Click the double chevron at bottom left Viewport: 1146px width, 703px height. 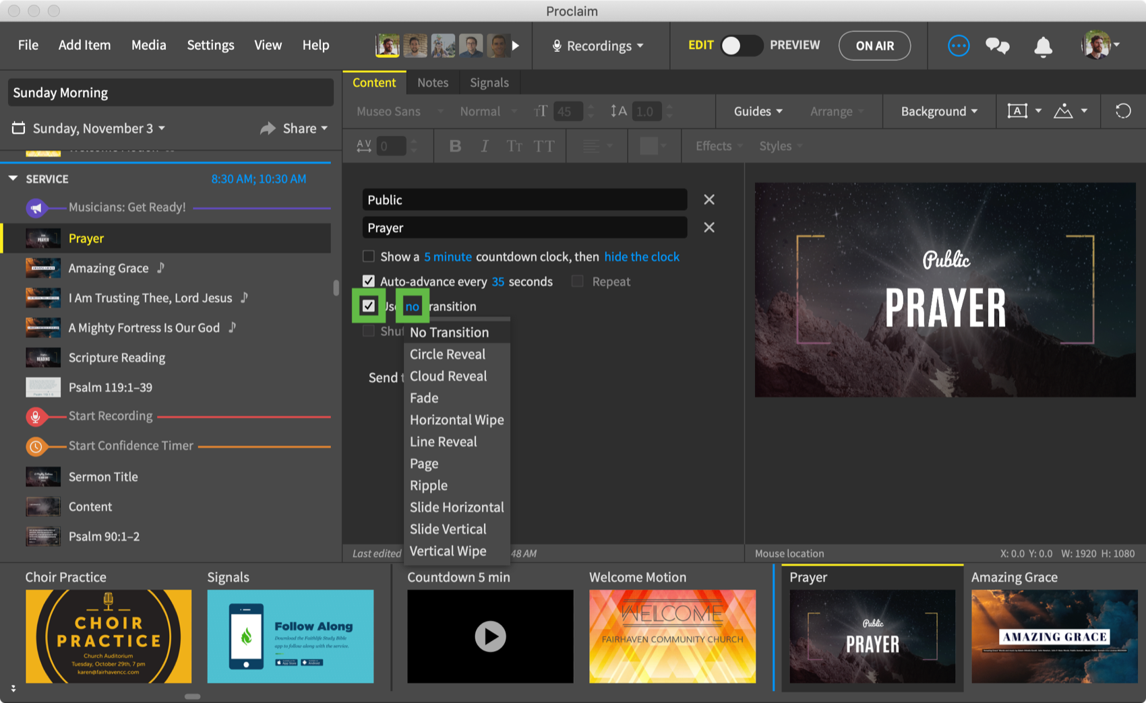tap(13, 689)
